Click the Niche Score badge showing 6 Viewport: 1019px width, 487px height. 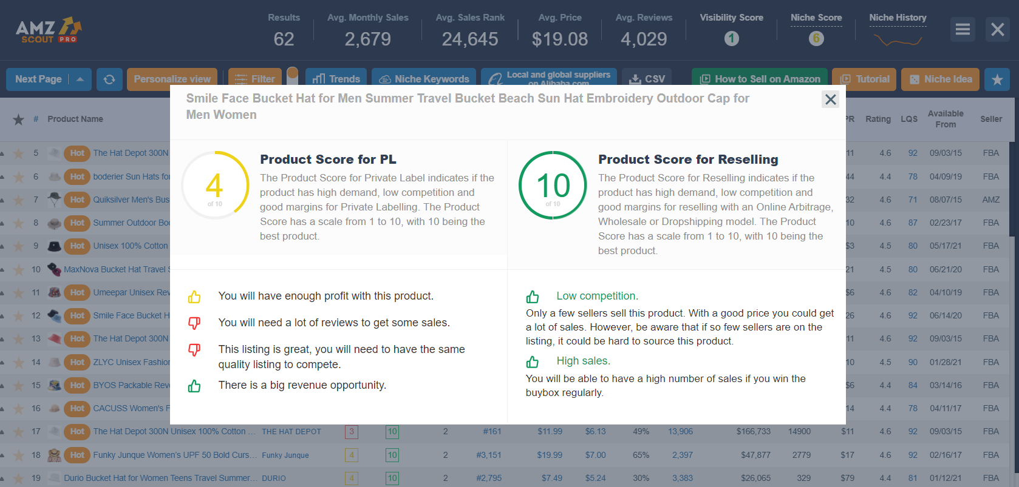pos(816,39)
